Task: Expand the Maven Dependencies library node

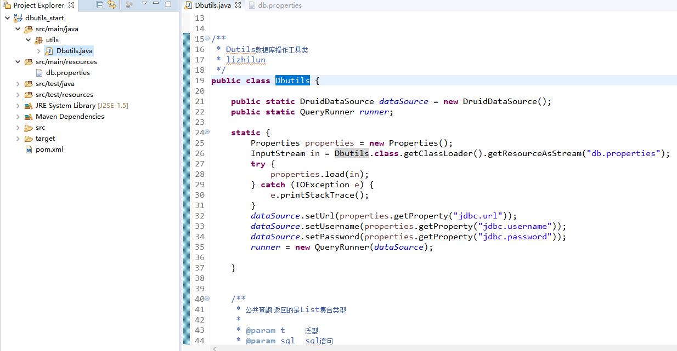Action: point(18,117)
